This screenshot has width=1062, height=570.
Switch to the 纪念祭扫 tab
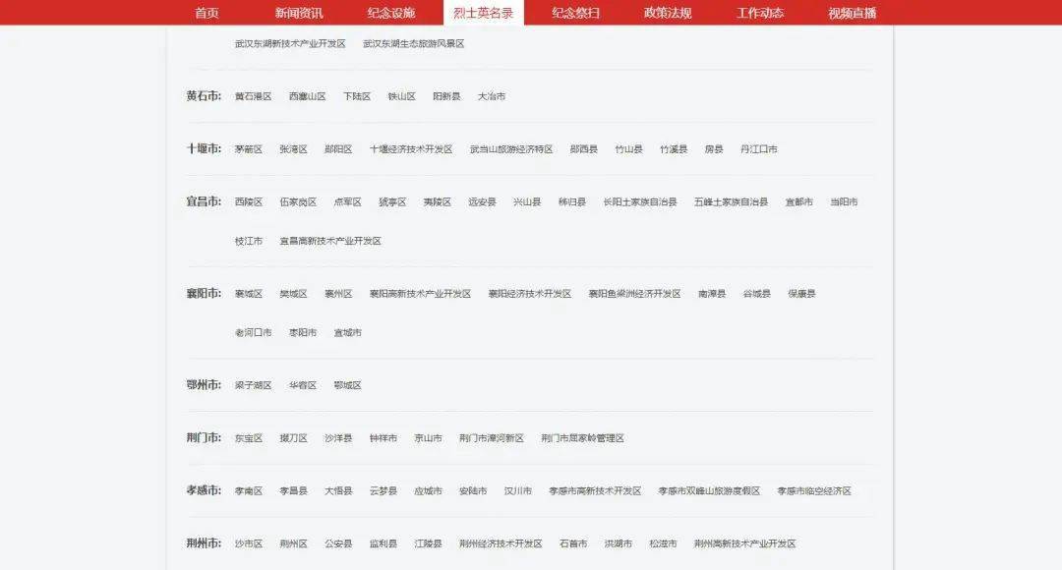click(x=575, y=13)
